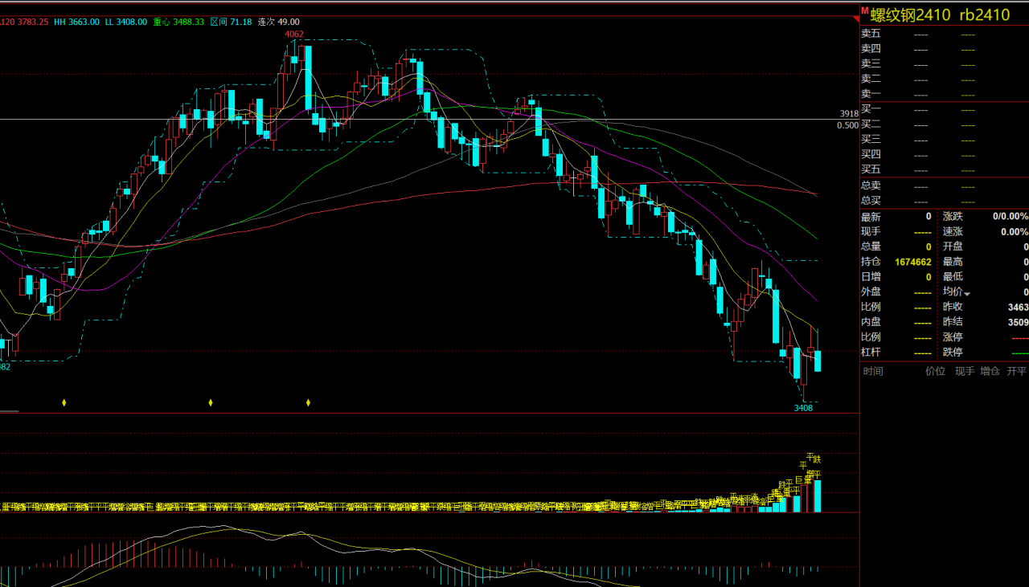
Task: Click the 3408 low price label on chart
Action: (x=803, y=408)
